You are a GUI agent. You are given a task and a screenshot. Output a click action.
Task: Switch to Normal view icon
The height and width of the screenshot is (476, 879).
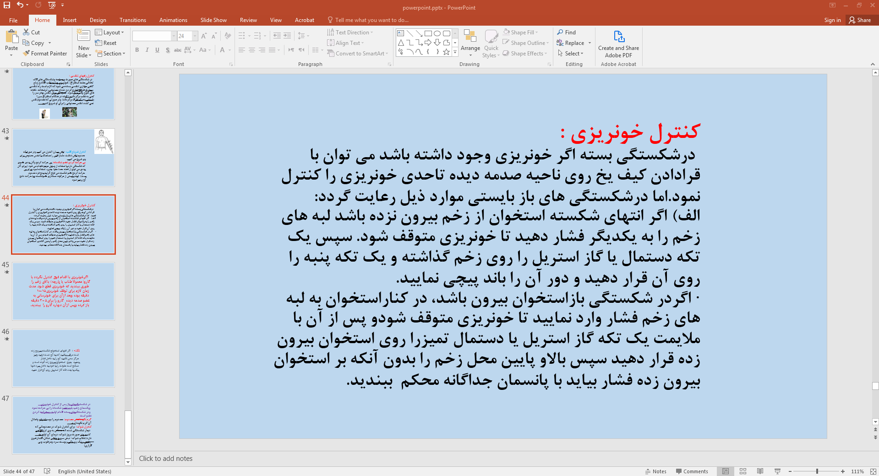click(x=726, y=471)
